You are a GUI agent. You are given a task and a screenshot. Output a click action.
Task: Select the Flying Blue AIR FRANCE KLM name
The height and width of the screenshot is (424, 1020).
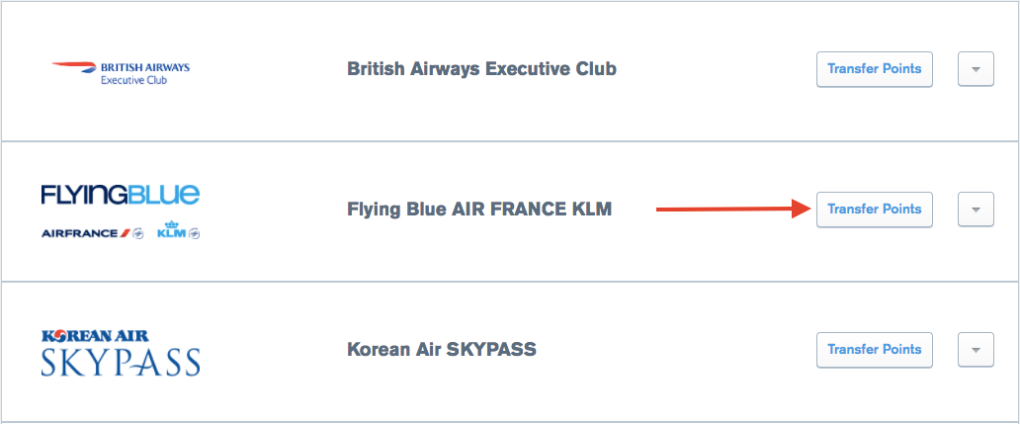(479, 210)
